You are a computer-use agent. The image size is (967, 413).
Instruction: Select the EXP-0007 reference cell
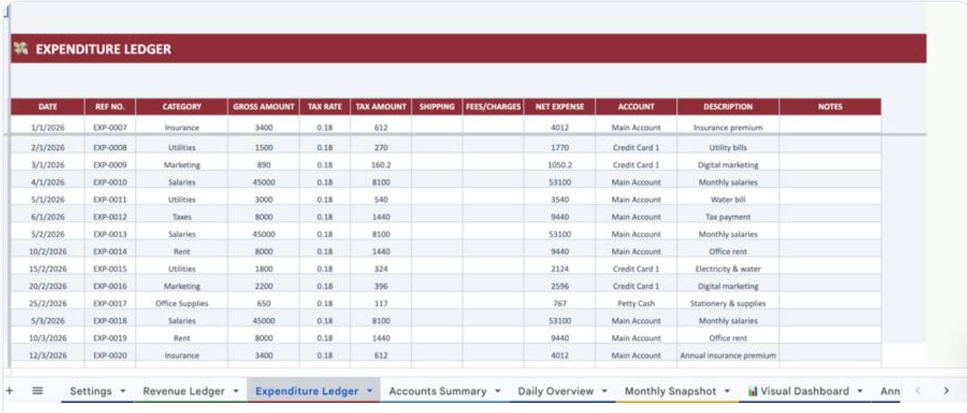coord(110,127)
